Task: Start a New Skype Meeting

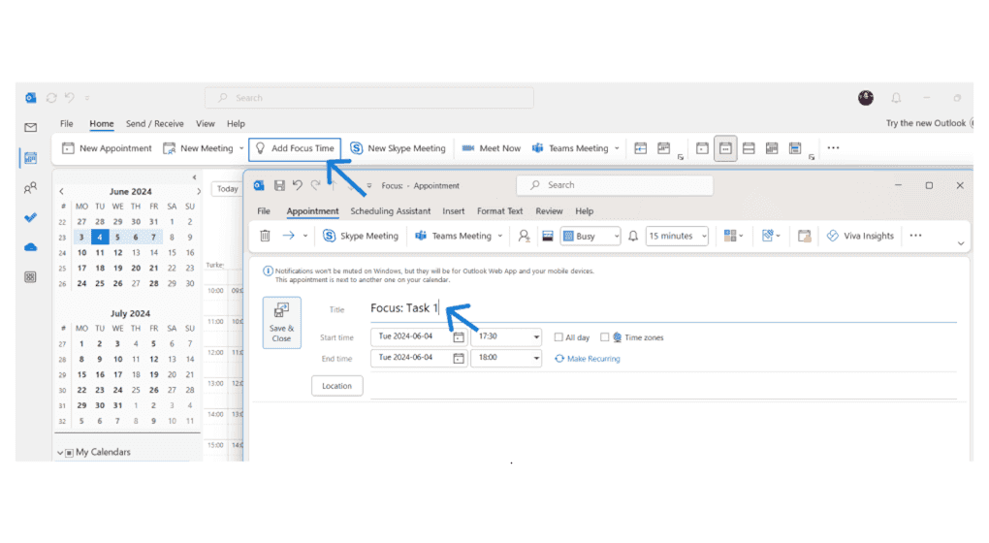Action: (398, 148)
